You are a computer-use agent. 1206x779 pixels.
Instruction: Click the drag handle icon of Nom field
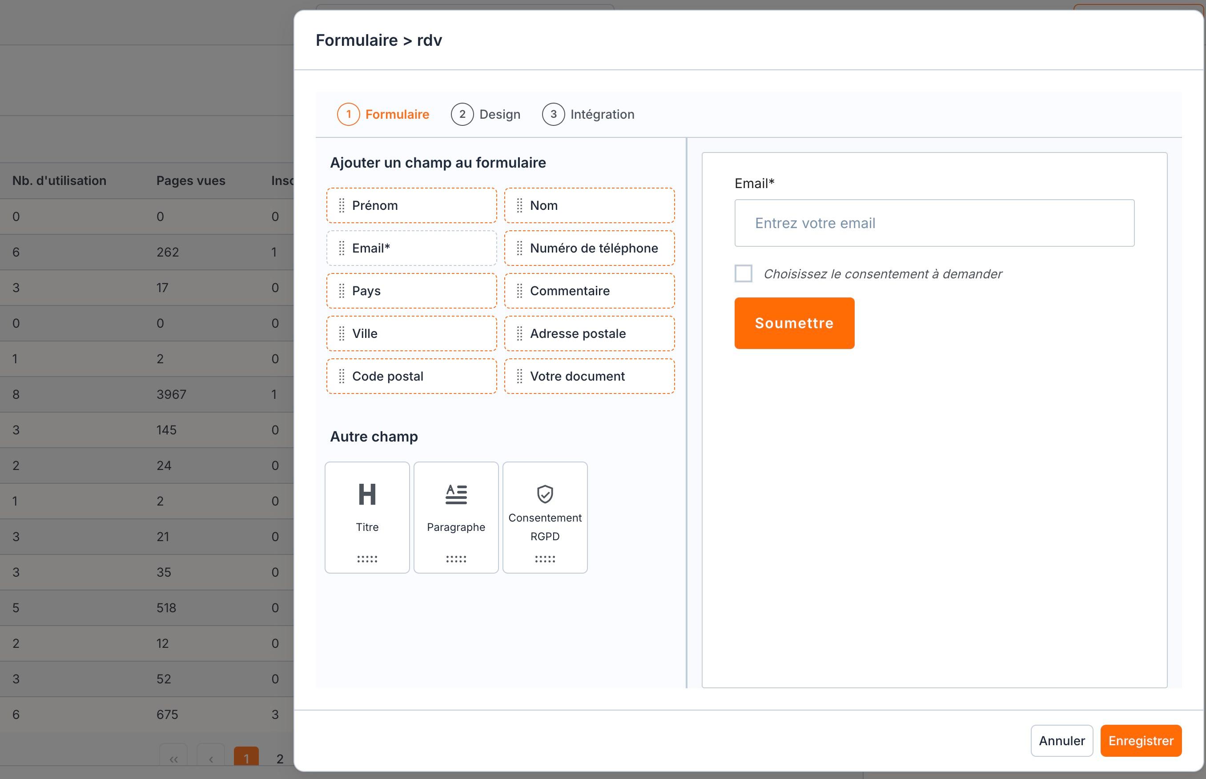(519, 205)
